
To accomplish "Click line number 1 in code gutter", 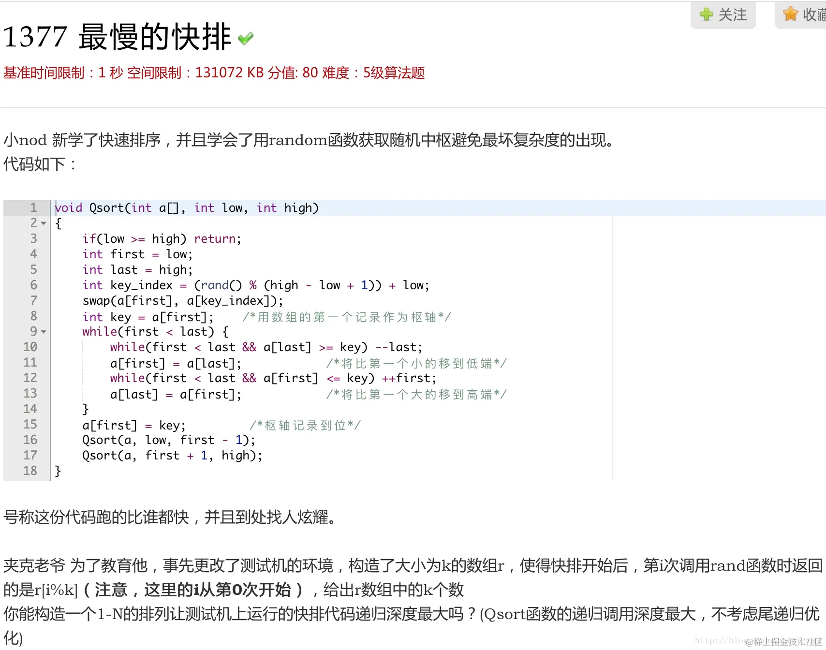I will click(x=33, y=208).
